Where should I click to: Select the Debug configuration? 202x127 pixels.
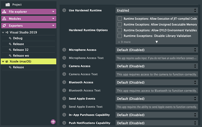coord(18,38)
